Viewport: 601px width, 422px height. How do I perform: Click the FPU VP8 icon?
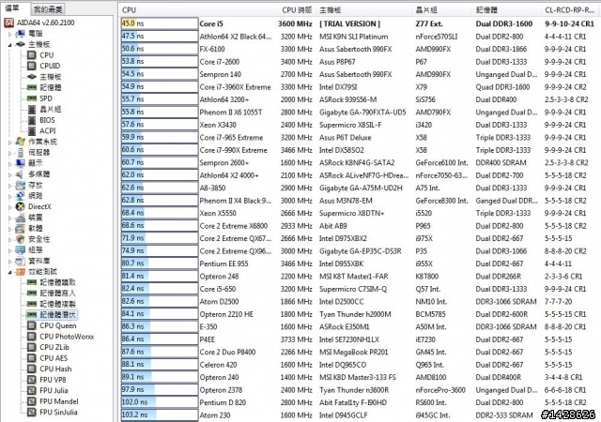[x=32, y=380]
